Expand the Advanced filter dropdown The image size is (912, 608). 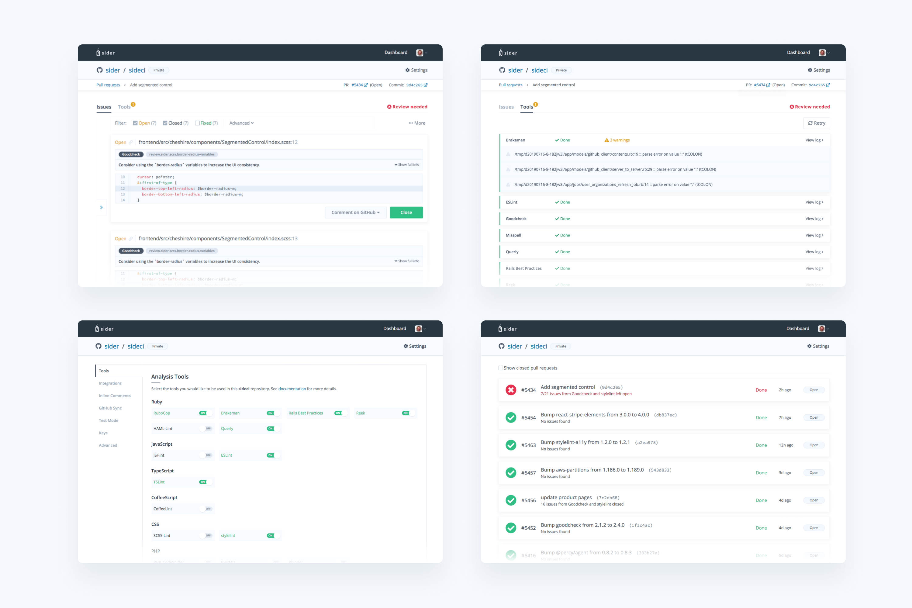tap(241, 123)
